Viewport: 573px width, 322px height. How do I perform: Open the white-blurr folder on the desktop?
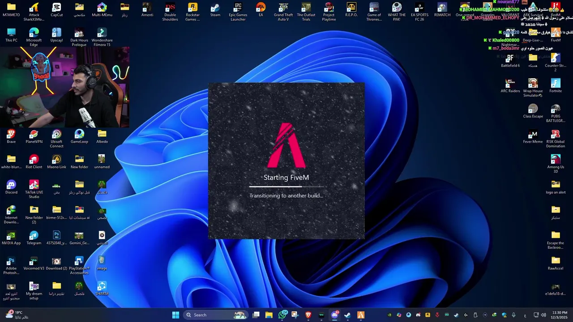point(11,162)
